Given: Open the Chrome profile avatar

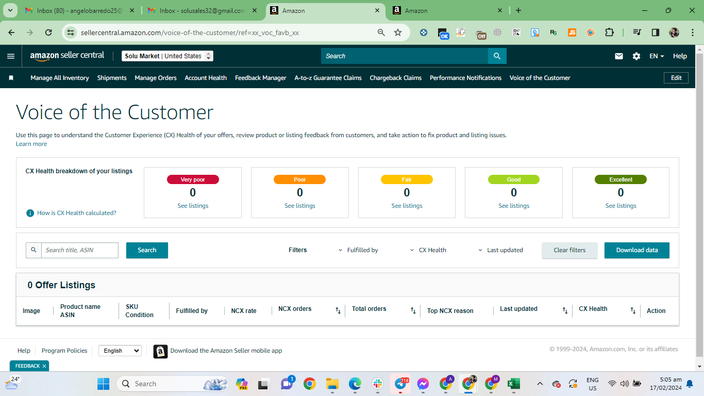Looking at the screenshot, I should pyautogui.click(x=674, y=32).
